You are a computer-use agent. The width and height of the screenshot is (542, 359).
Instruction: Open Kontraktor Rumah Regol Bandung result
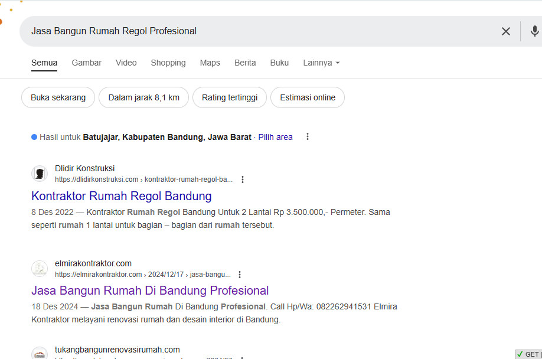tap(121, 196)
